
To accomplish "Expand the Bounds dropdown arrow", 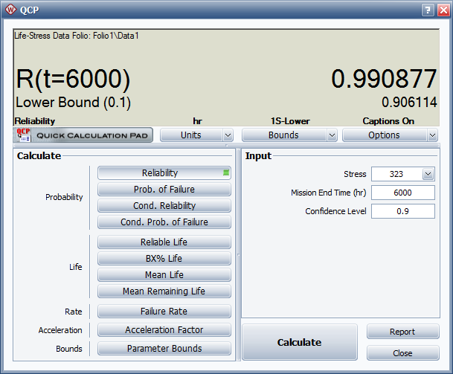I will pyautogui.click(x=332, y=135).
